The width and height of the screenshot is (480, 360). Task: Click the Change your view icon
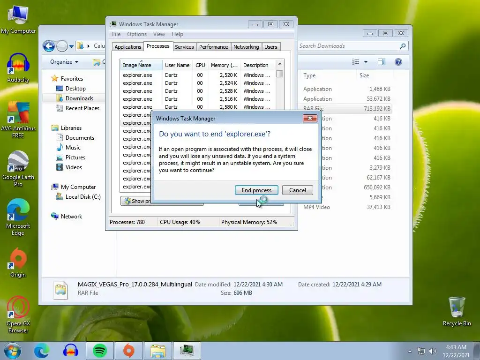tap(355, 62)
